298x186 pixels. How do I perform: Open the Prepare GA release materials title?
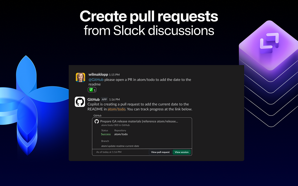tap(139, 121)
